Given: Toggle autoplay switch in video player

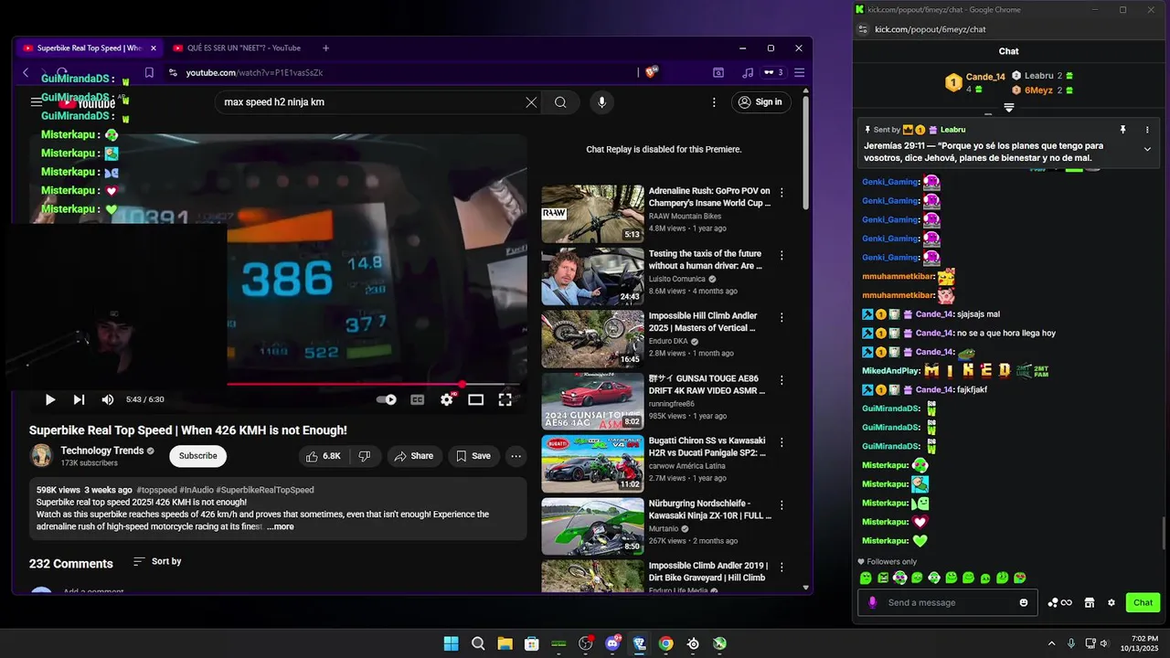Looking at the screenshot, I should point(387,399).
